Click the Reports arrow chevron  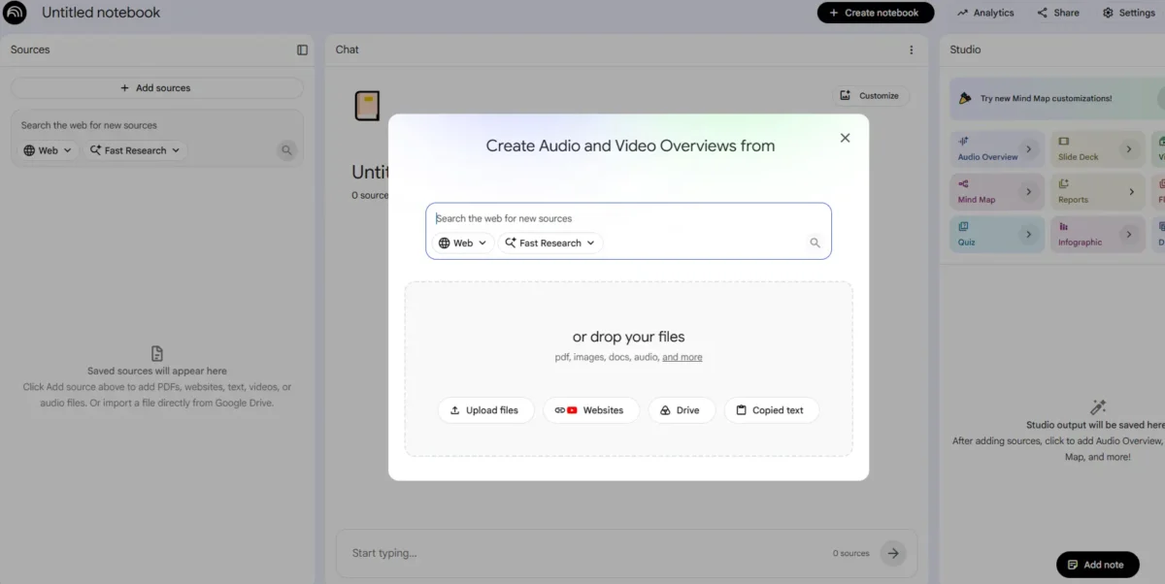coord(1131,192)
